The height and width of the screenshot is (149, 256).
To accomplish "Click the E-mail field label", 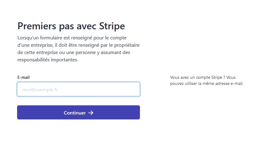I will (24, 77).
